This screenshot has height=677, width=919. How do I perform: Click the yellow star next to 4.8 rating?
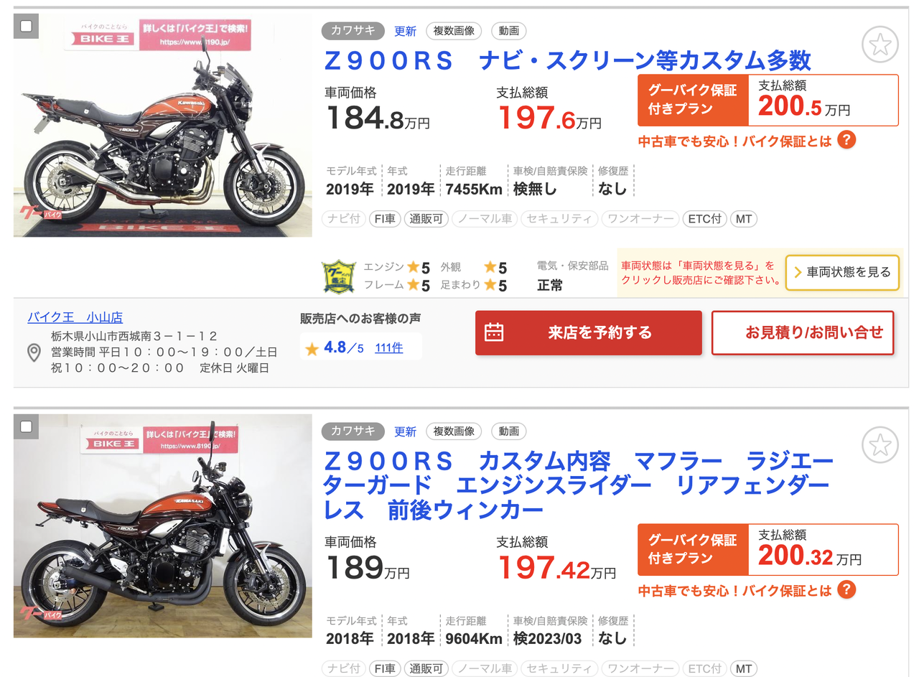point(312,349)
